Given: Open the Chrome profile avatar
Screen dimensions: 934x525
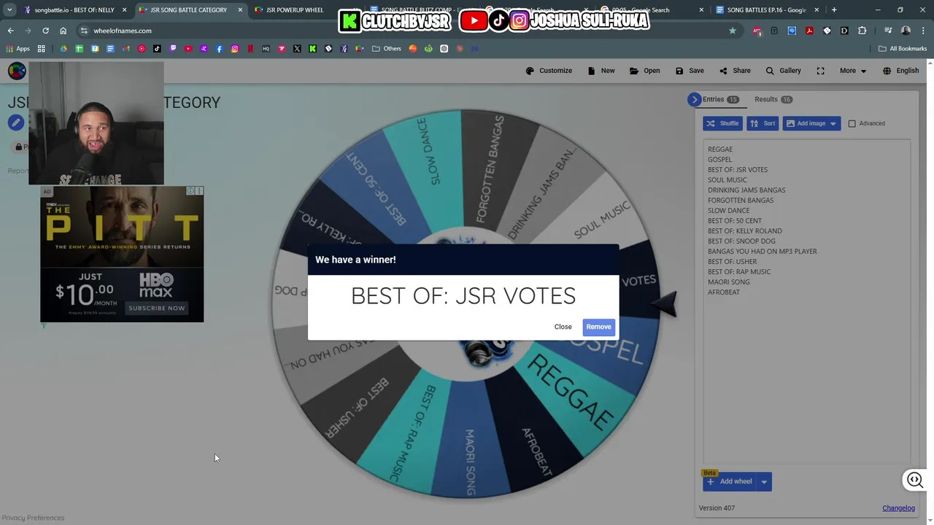Looking at the screenshot, I should (906, 31).
